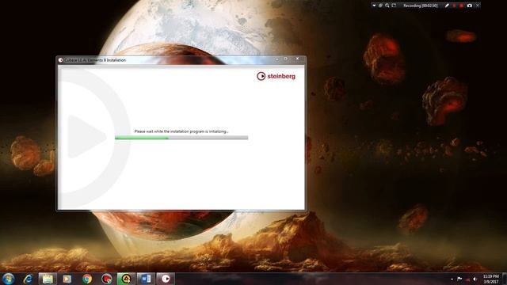Open the Action Center flag icon
Viewport: 507px width, 285px height.
tap(459, 279)
